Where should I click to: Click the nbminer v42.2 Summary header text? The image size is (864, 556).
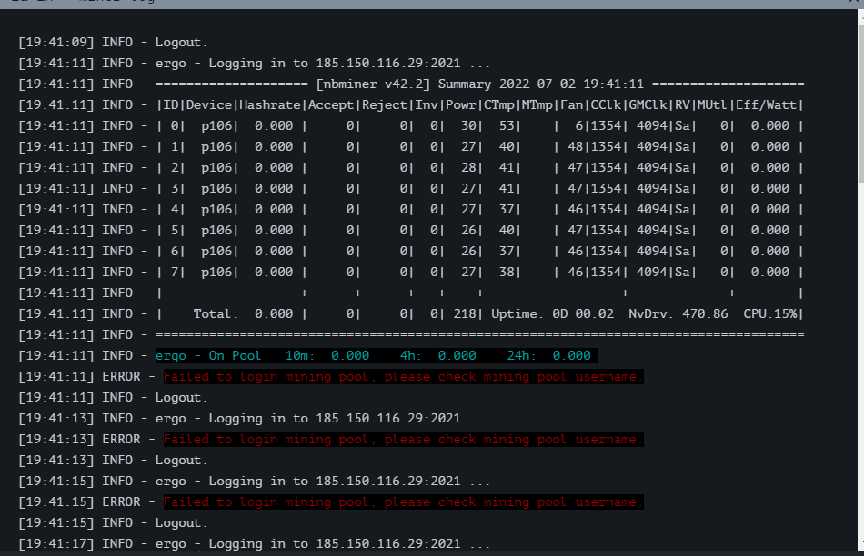point(404,84)
